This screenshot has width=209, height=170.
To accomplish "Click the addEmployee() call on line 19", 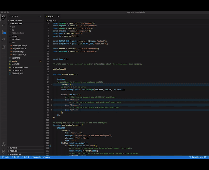I will [x=60, y=69].
